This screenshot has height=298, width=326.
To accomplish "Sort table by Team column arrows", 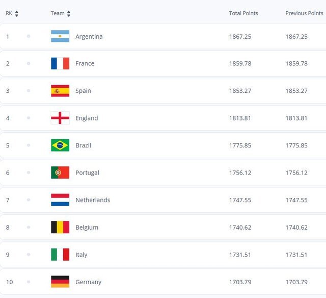I will [69, 14].
